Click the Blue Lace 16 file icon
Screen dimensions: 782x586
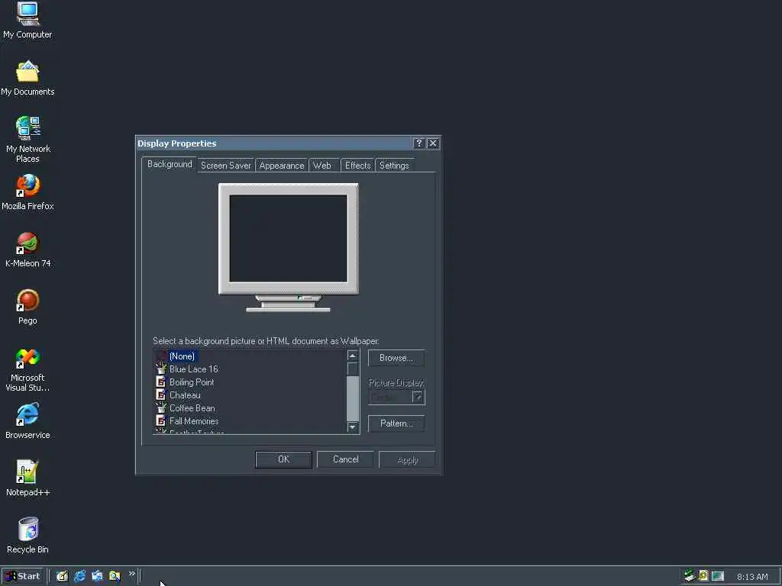point(160,369)
